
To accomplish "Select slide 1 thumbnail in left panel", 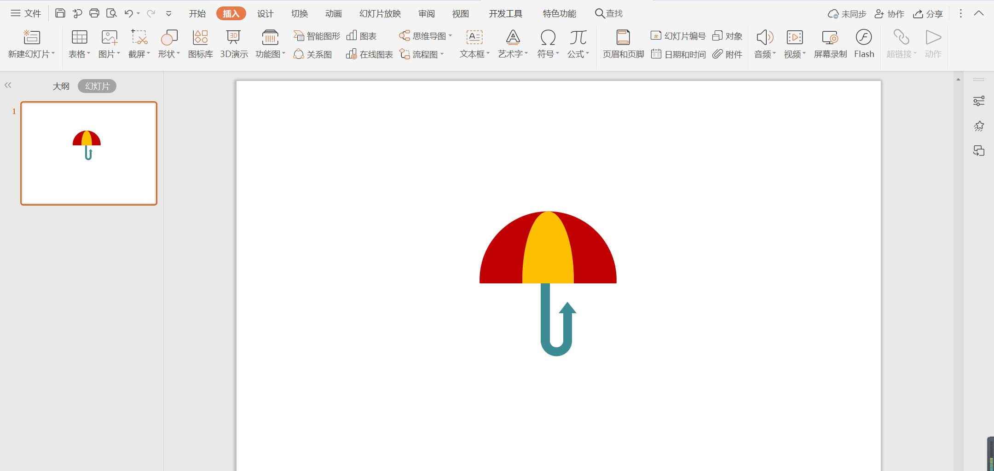I will click(88, 153).
